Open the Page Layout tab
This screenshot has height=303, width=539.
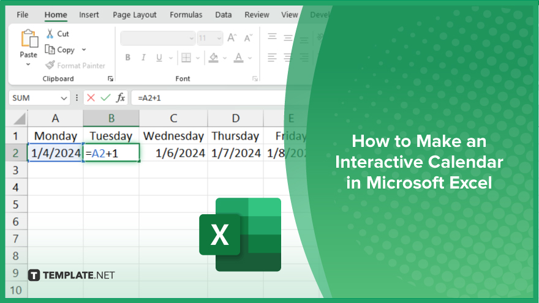point(134,15)
